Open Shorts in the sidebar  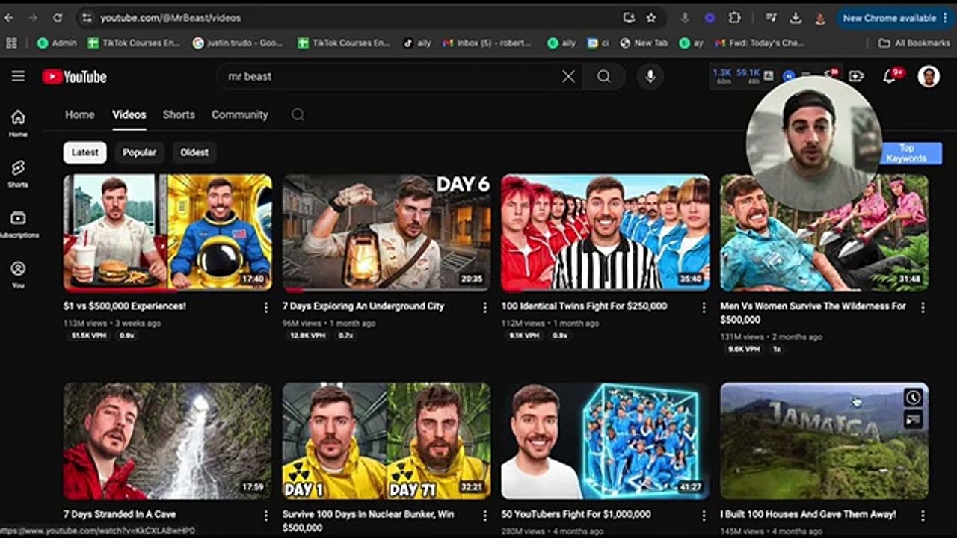[x=18, y=173]
